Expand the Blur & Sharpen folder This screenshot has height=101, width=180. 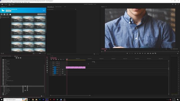[2, 61]
